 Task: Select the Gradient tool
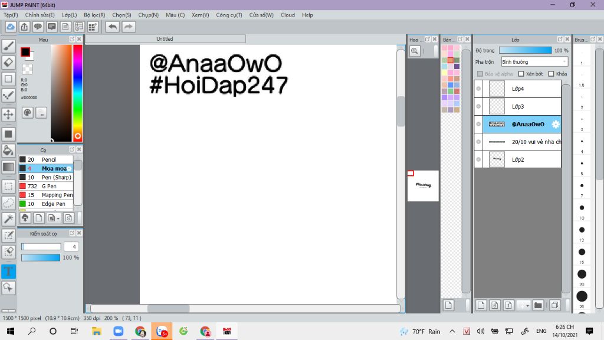tap(8, 167)
